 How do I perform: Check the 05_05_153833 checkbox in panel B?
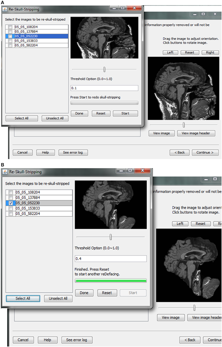pyautogui.click(x=10, y=208)
